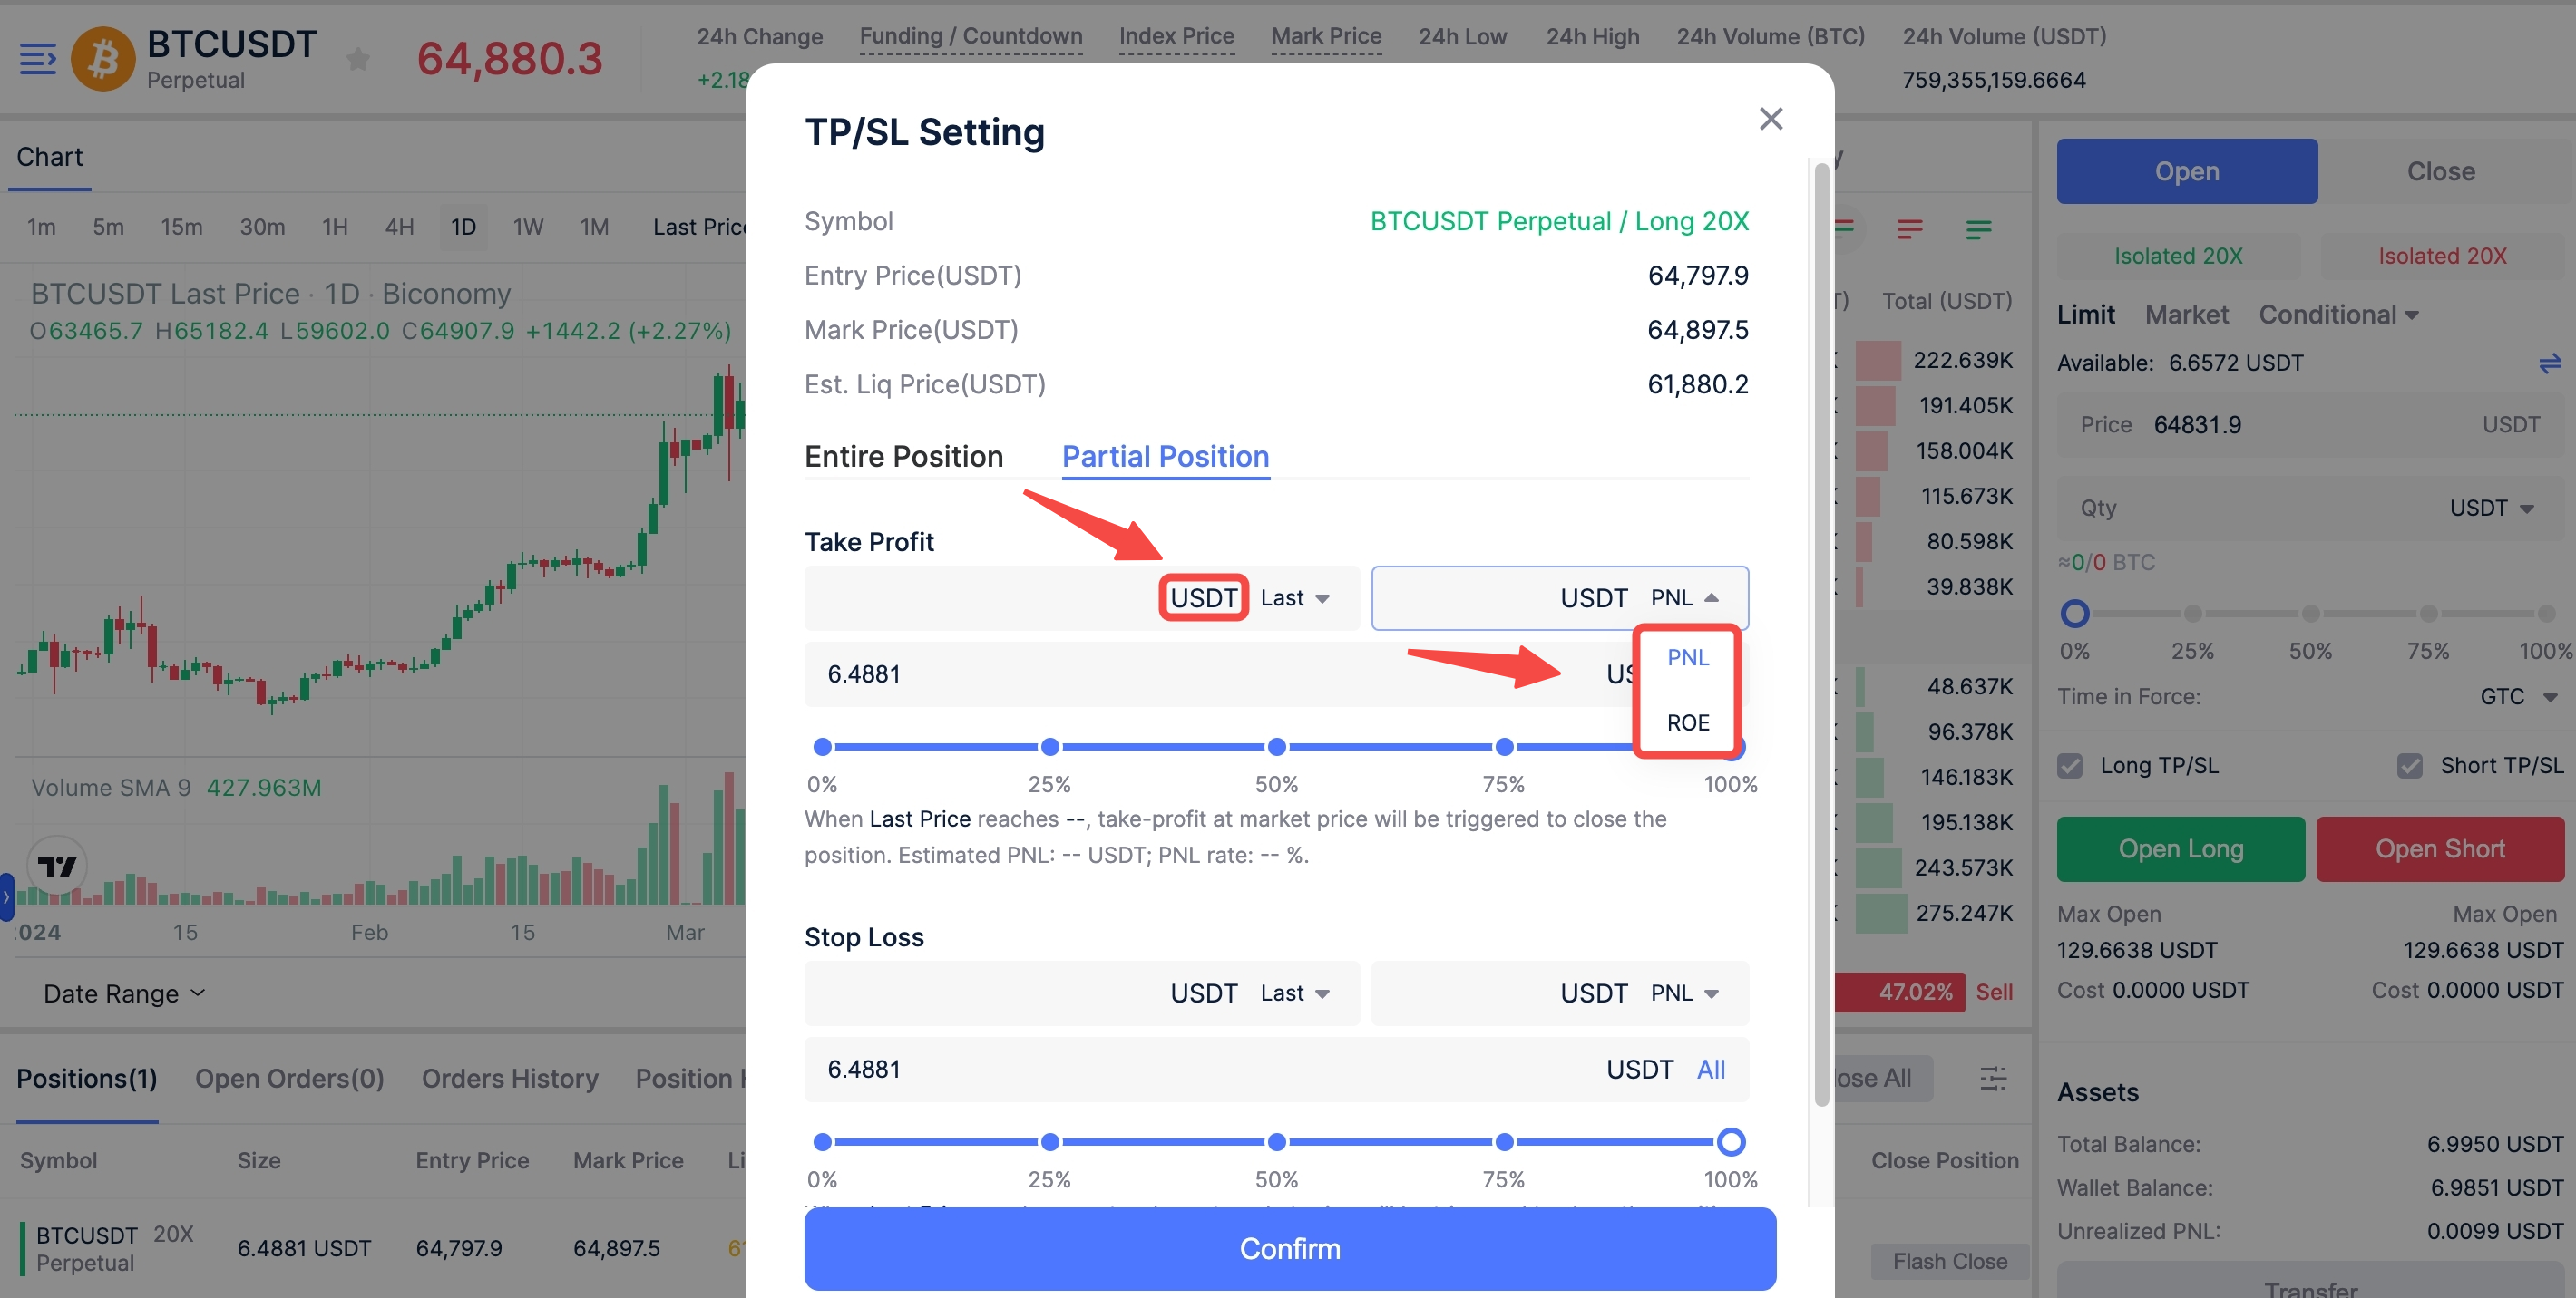Open the Open Orders(0) tab

click(289, 1078)
